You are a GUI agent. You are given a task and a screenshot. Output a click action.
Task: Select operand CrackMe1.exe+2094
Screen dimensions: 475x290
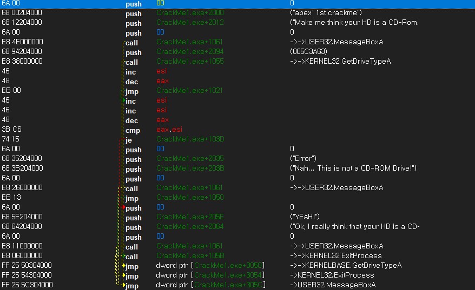[x=190, y=51]
